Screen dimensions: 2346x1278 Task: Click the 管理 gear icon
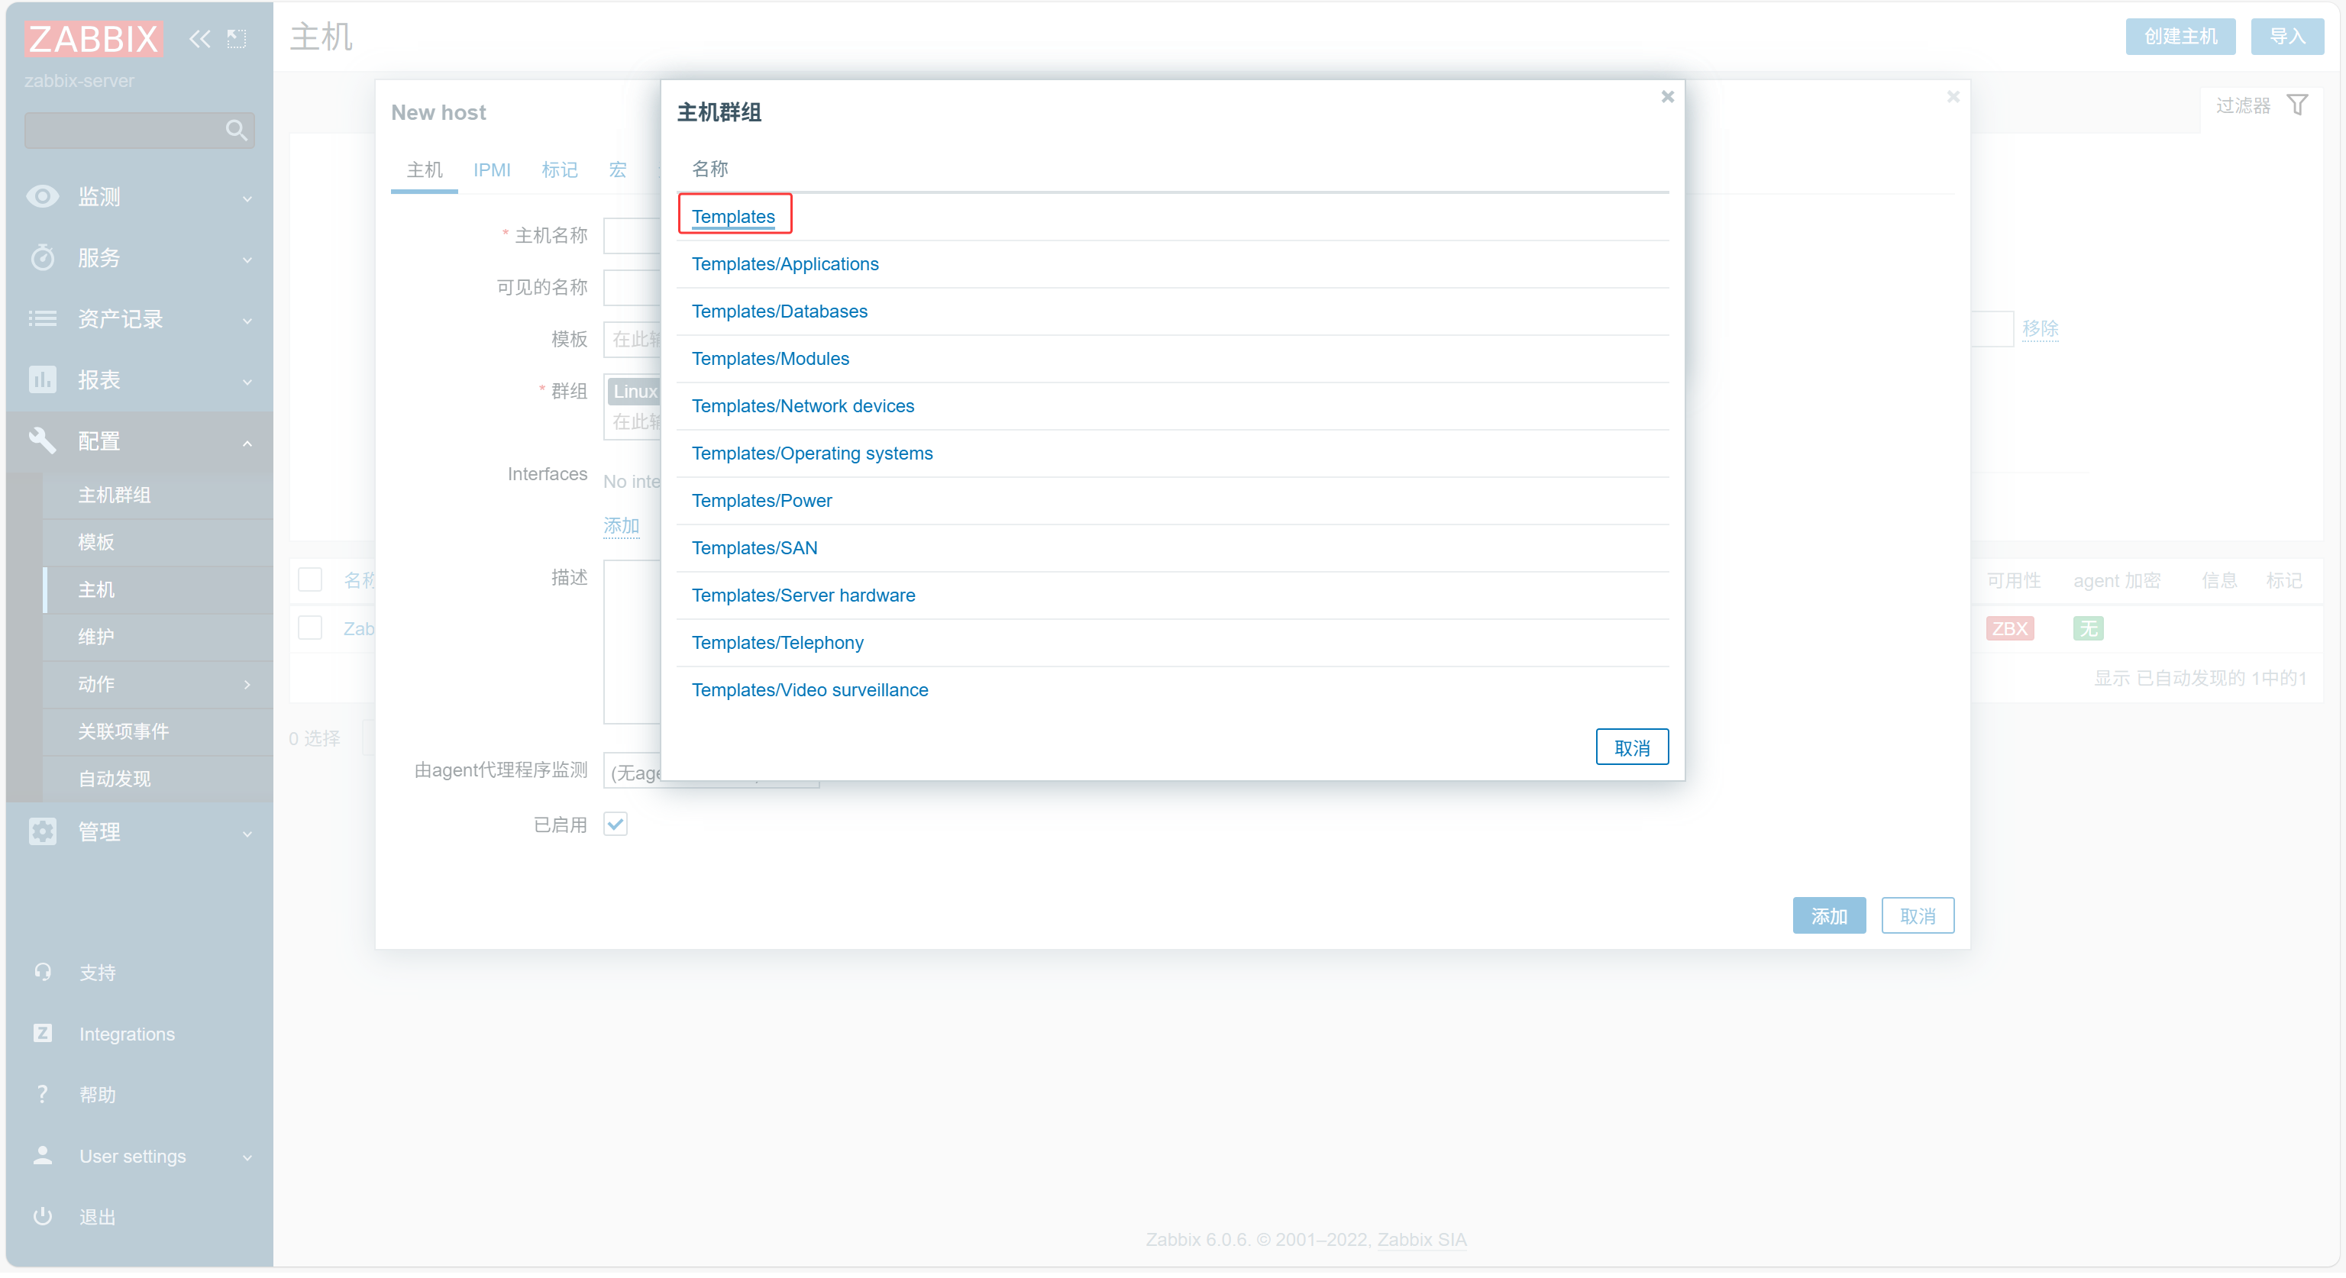(x=42, y=831)
